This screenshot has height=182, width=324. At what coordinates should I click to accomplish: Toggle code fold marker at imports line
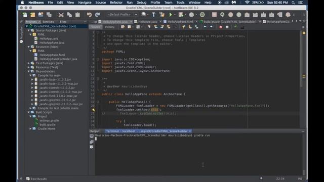[98, 59]
